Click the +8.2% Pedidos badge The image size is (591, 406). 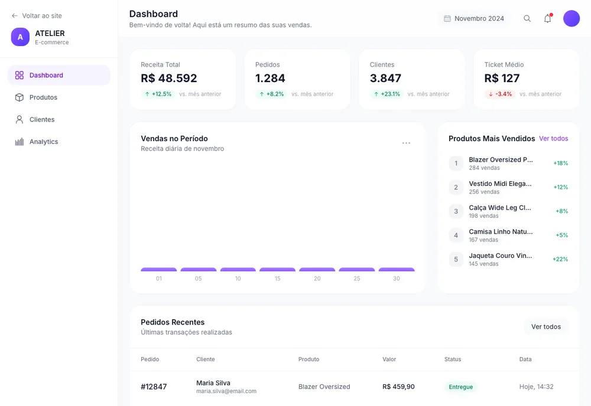click(271, 94)
